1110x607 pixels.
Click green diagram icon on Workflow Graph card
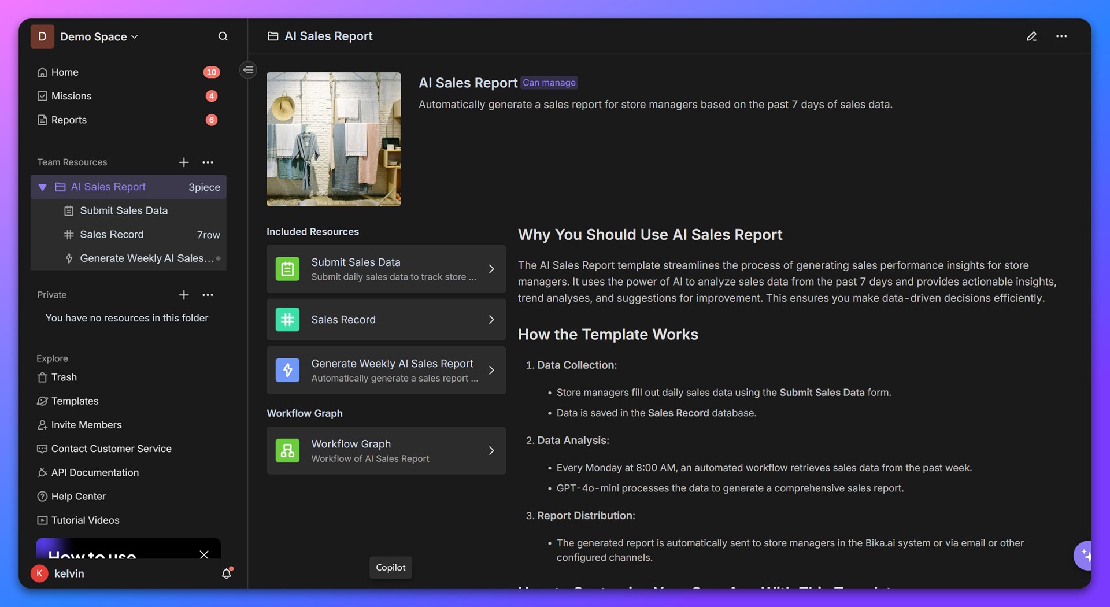point(287,450)
